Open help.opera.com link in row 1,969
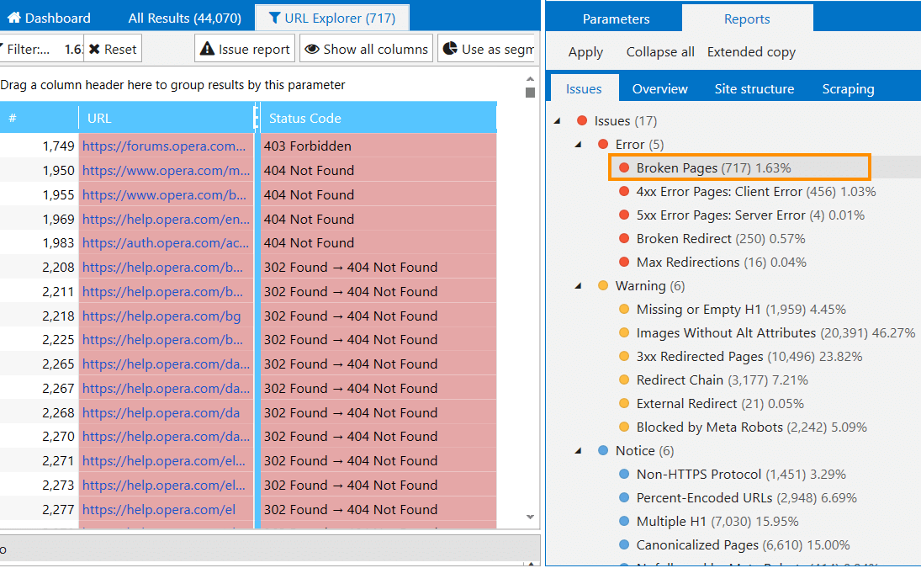 pyautogui.click(x=166, y=219)
